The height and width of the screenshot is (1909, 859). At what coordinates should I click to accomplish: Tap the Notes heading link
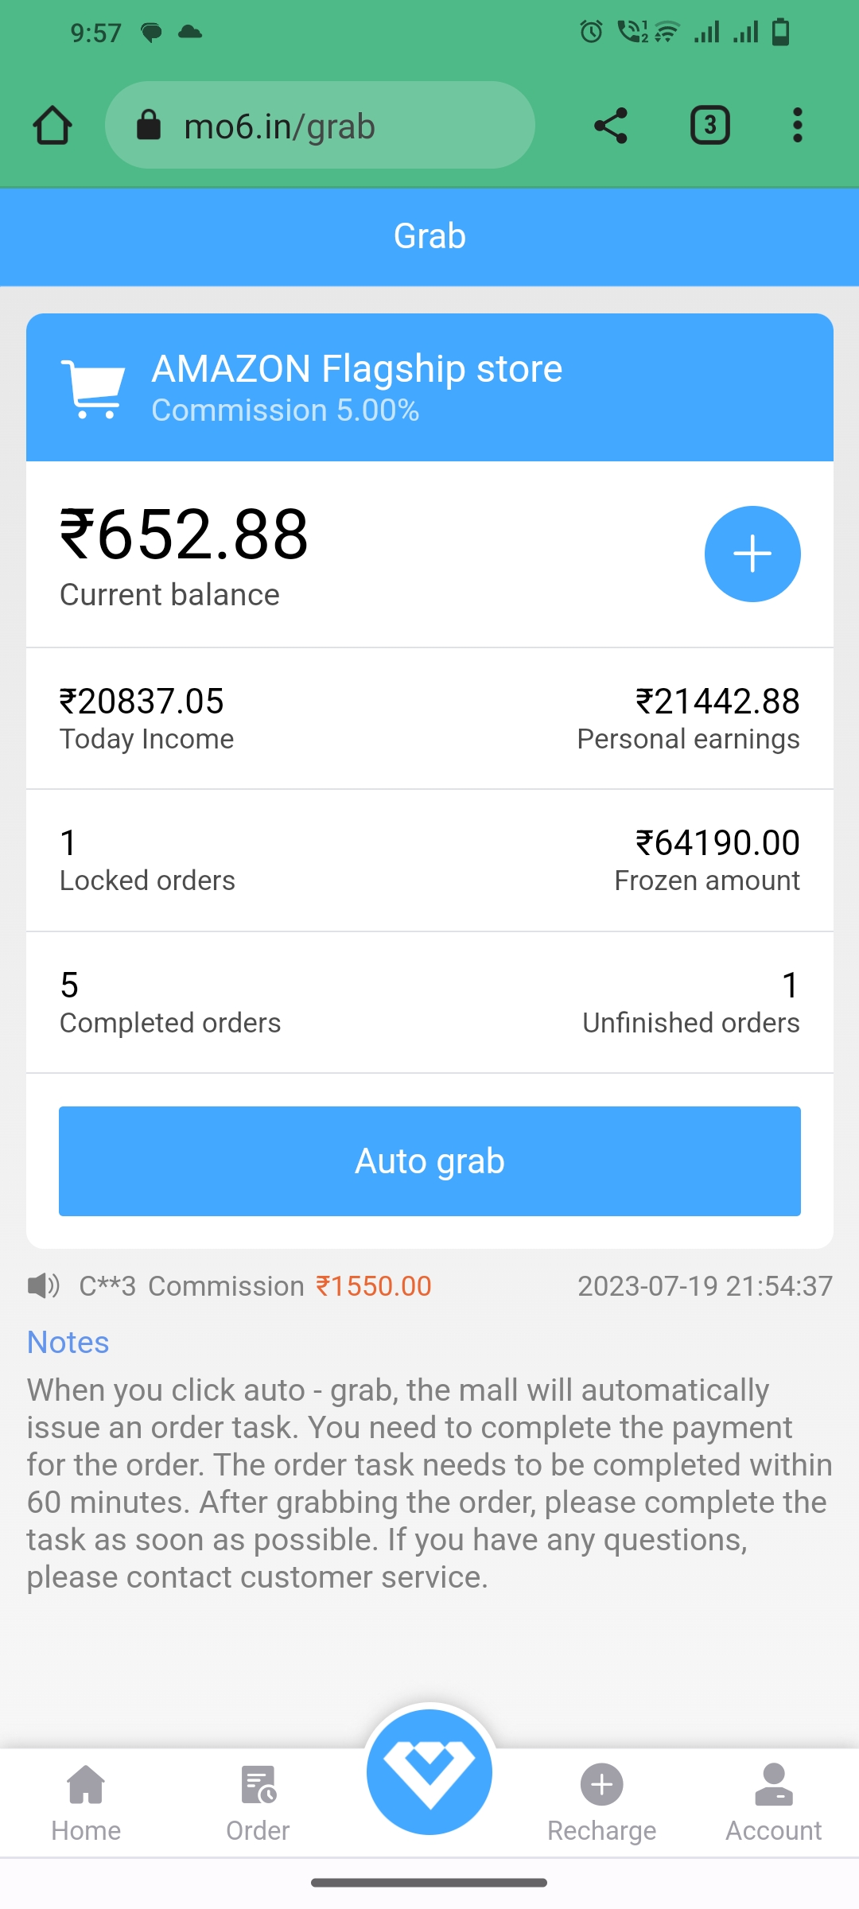point(68,1343)
